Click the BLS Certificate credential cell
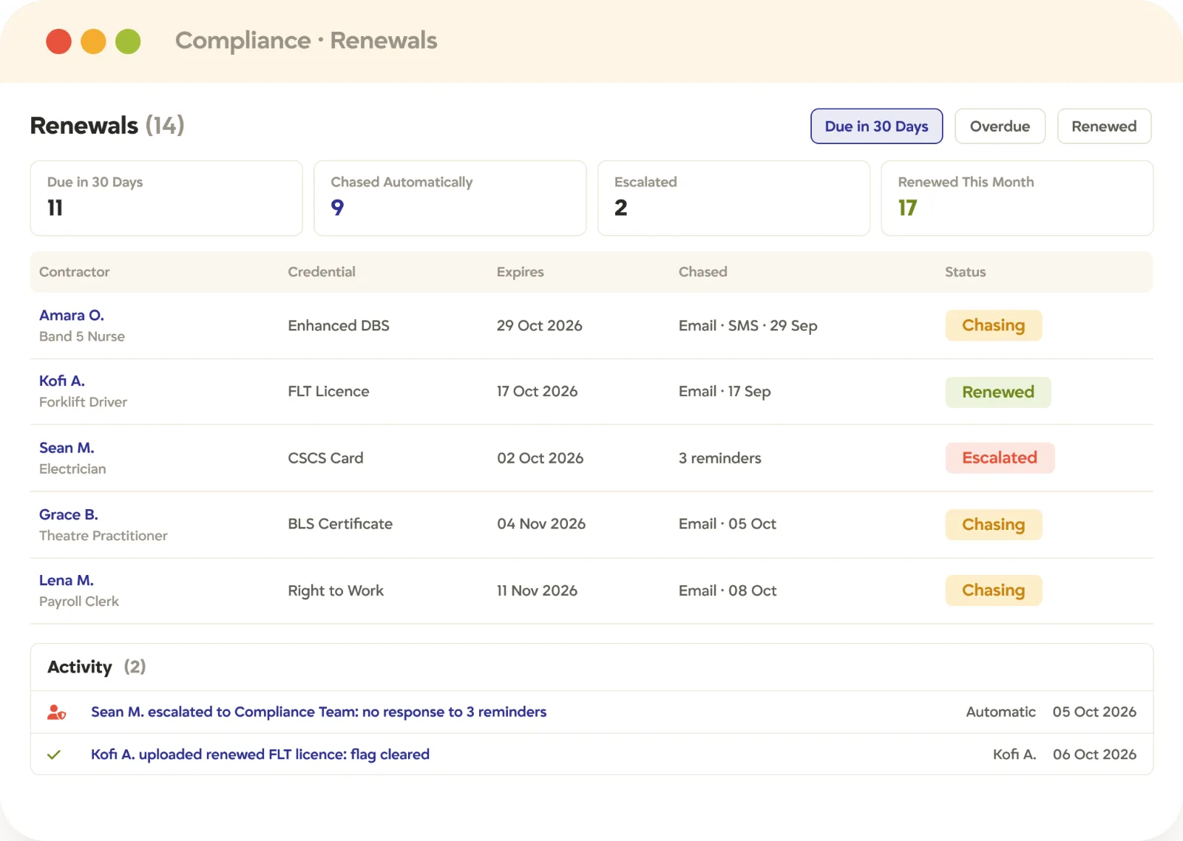This screenshot has width=1183, height=841. [340, 524]
